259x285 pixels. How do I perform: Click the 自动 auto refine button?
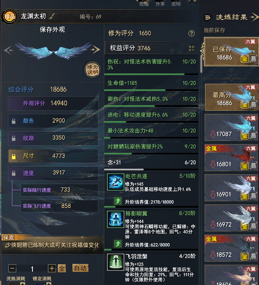[x=81, y=268]
